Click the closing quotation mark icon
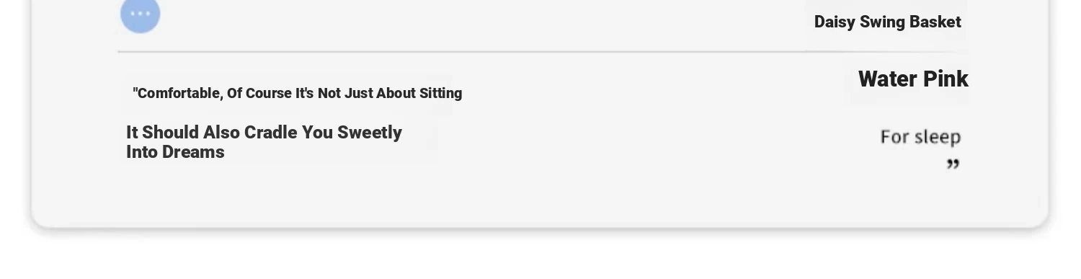The width and height of the screenshot is (1081, 279). [x=953, y=164]
